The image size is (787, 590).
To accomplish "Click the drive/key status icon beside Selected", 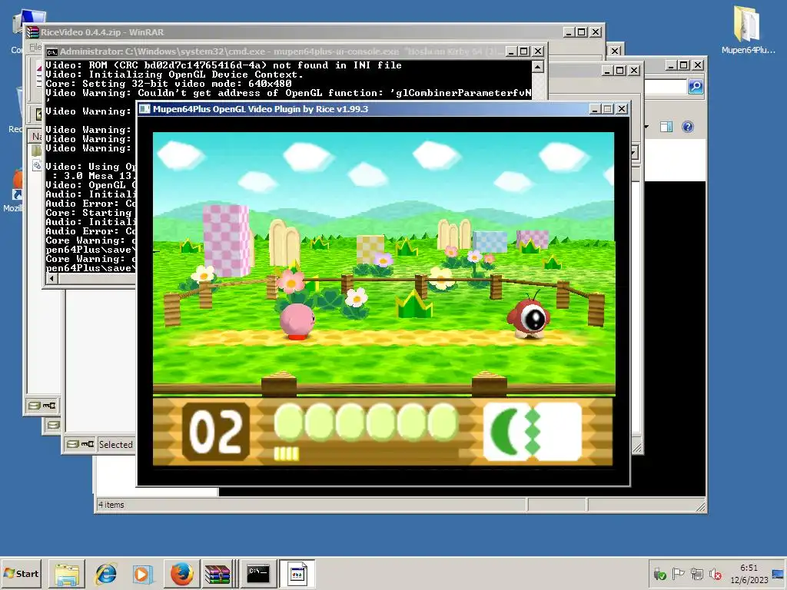I will click(80, 444).
